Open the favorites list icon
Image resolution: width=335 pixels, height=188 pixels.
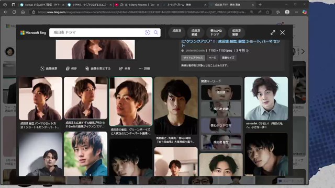278,12
